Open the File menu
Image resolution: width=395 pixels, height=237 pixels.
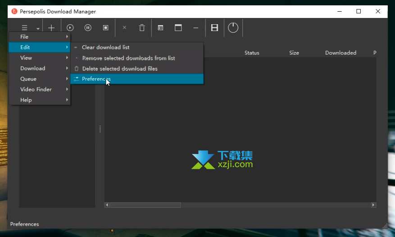click(x=40, y=37)
